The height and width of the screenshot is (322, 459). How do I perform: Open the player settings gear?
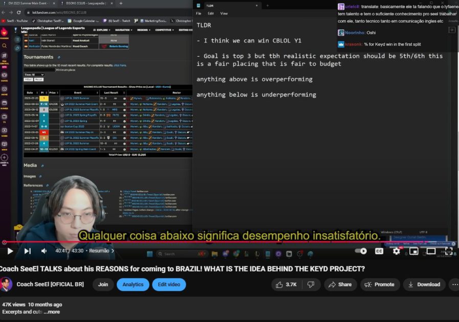(397, 251)
